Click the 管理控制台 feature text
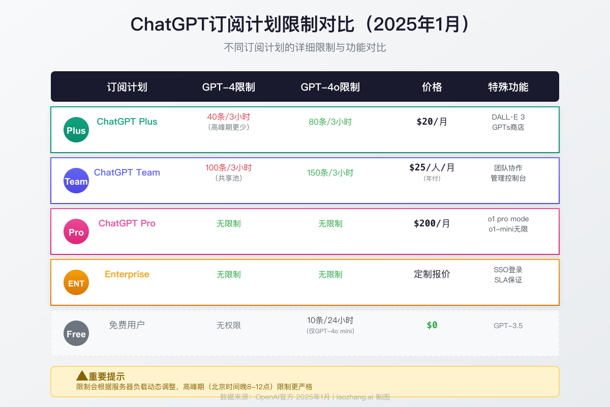 pos(508,178)
